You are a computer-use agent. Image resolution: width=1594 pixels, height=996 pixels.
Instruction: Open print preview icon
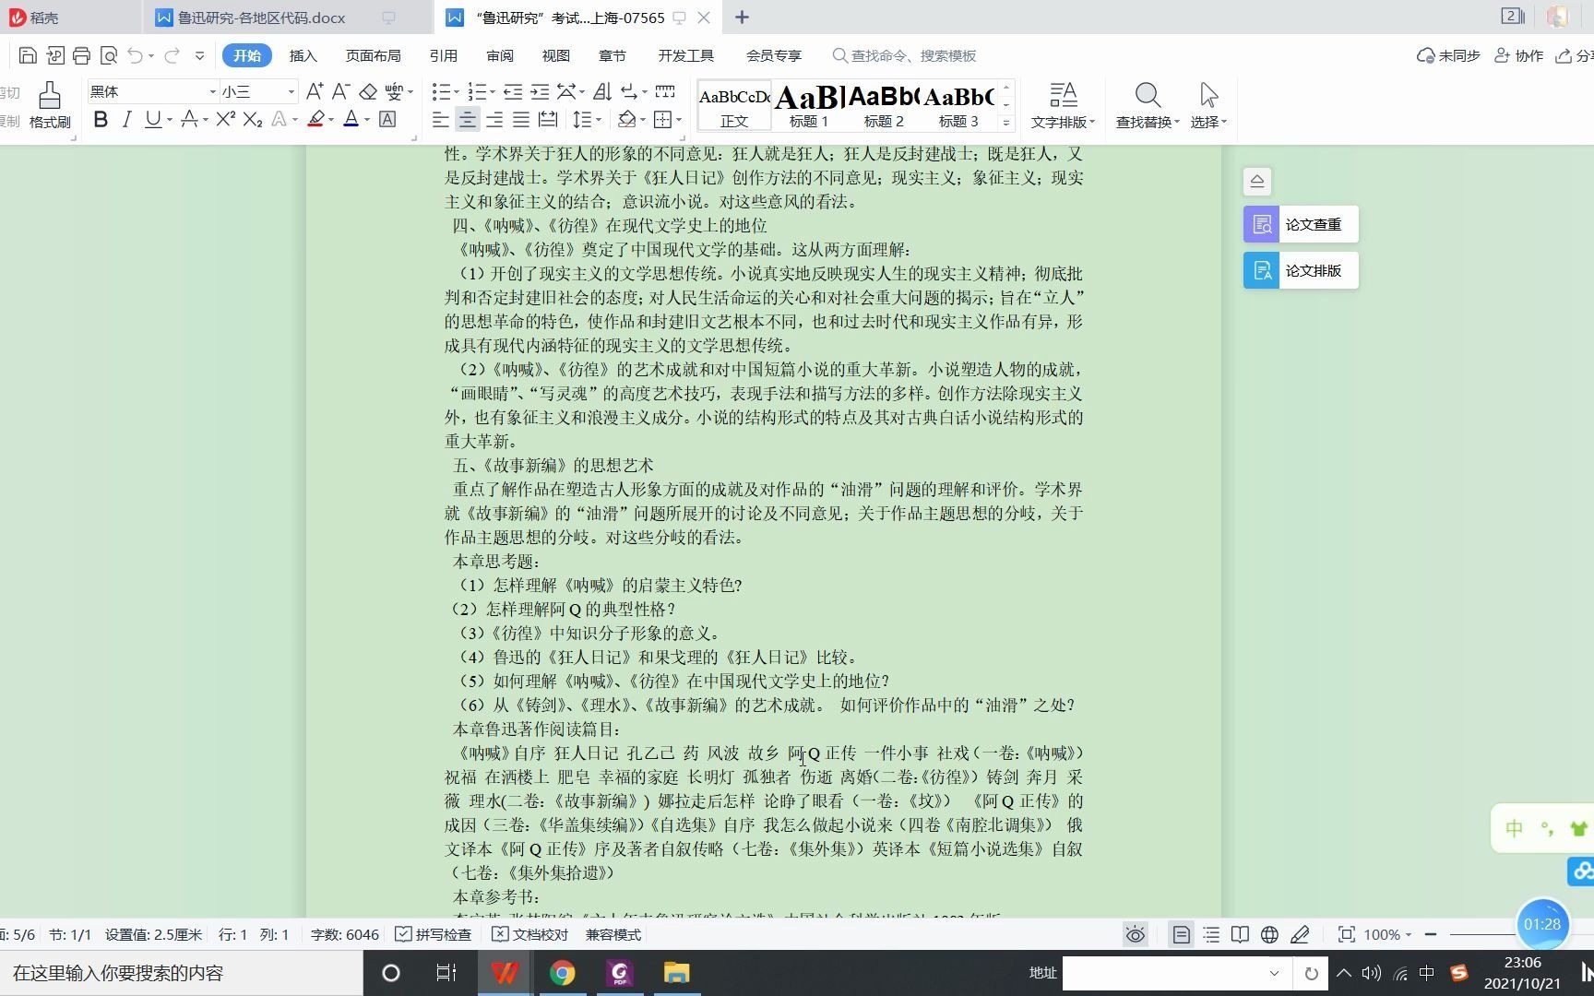click(x=109, y=55)
